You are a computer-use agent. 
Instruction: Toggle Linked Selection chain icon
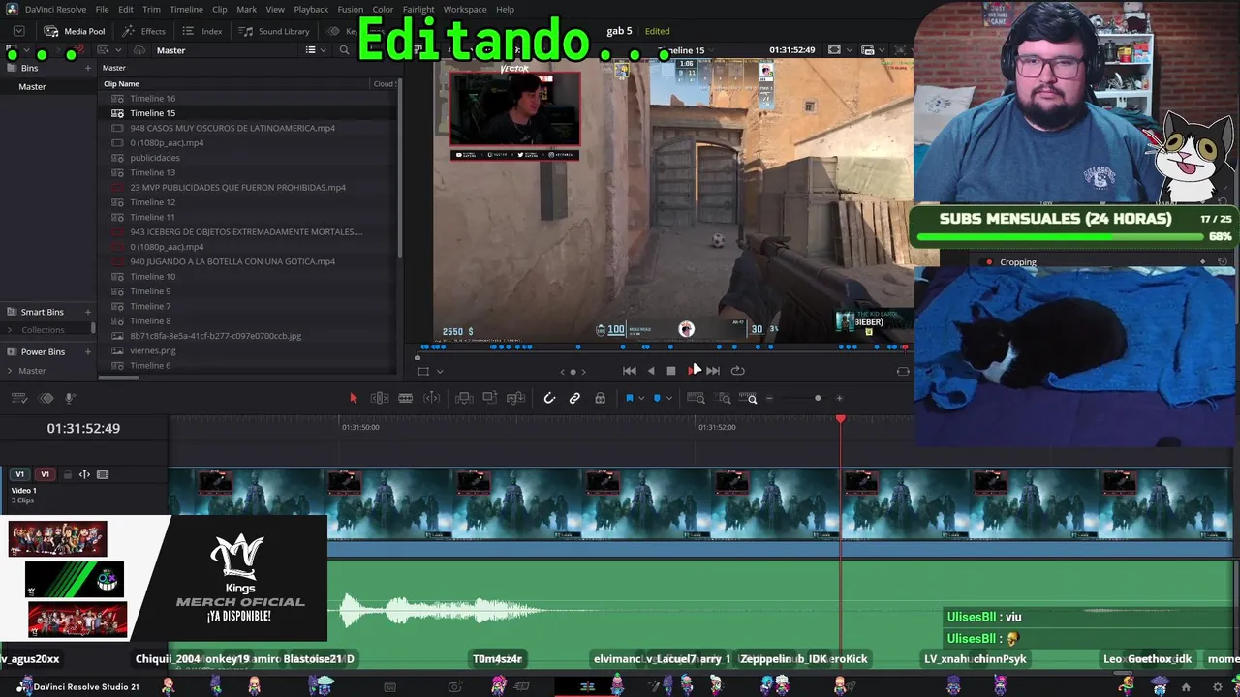click(574, 398)
